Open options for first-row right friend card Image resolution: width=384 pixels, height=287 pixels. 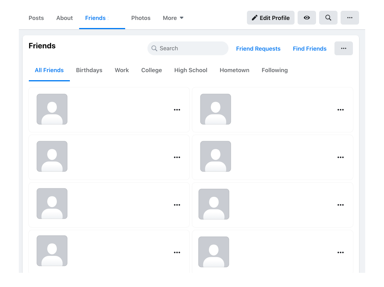(340, 110)
